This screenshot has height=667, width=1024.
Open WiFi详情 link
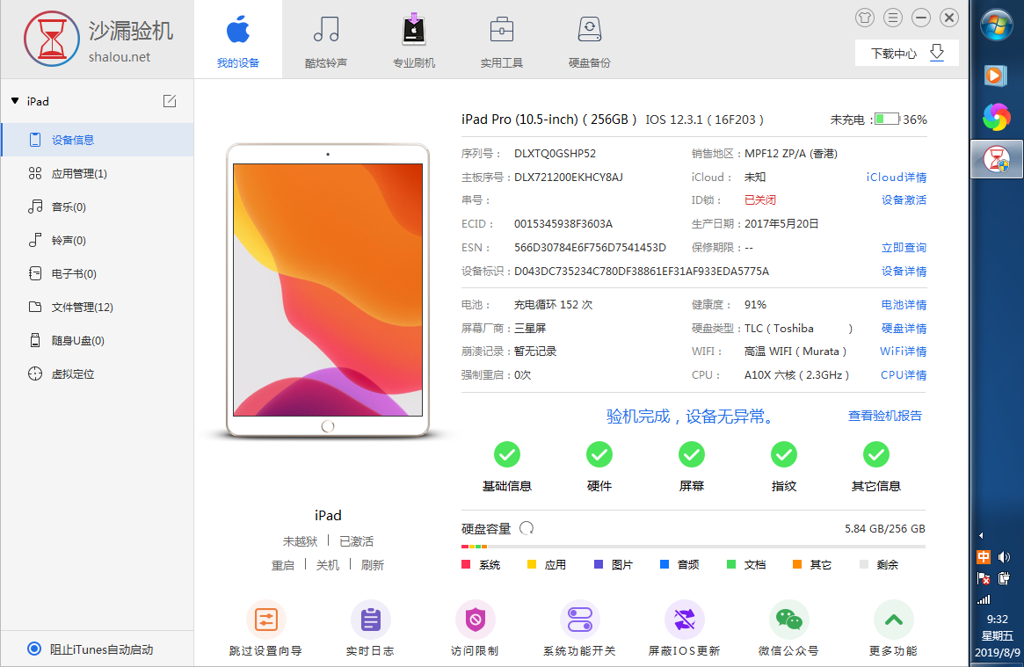904,352
